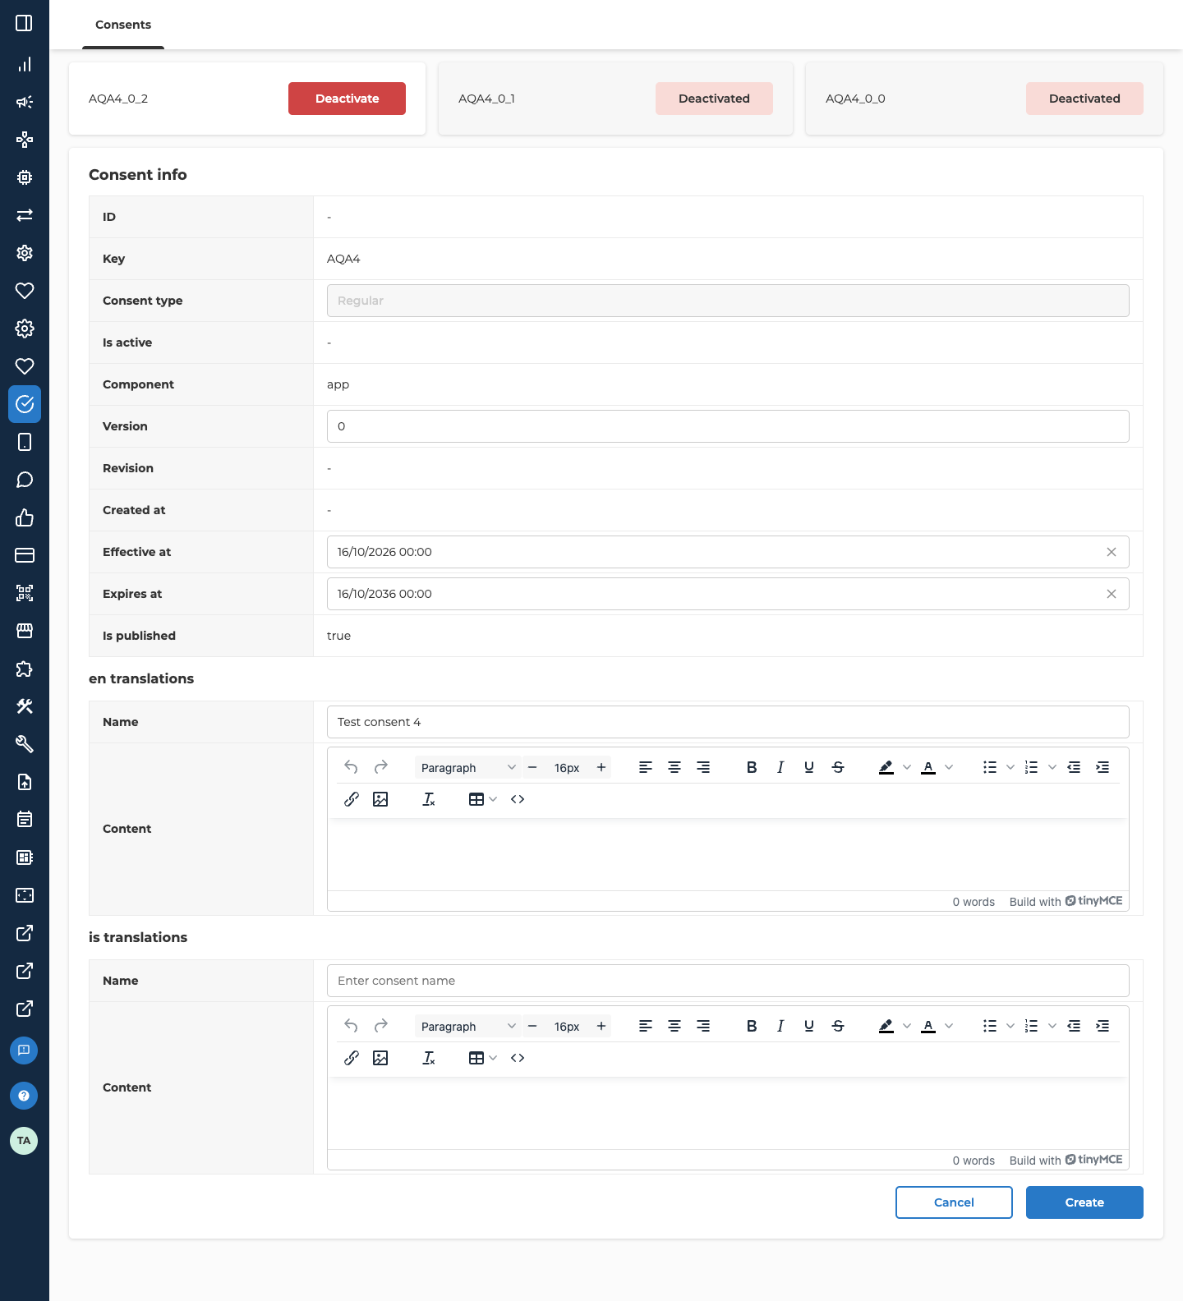This screenshot has height=1301, width=1183.
Task: Open the chip processor sidebar icon
Action: (x=25, y=177)
